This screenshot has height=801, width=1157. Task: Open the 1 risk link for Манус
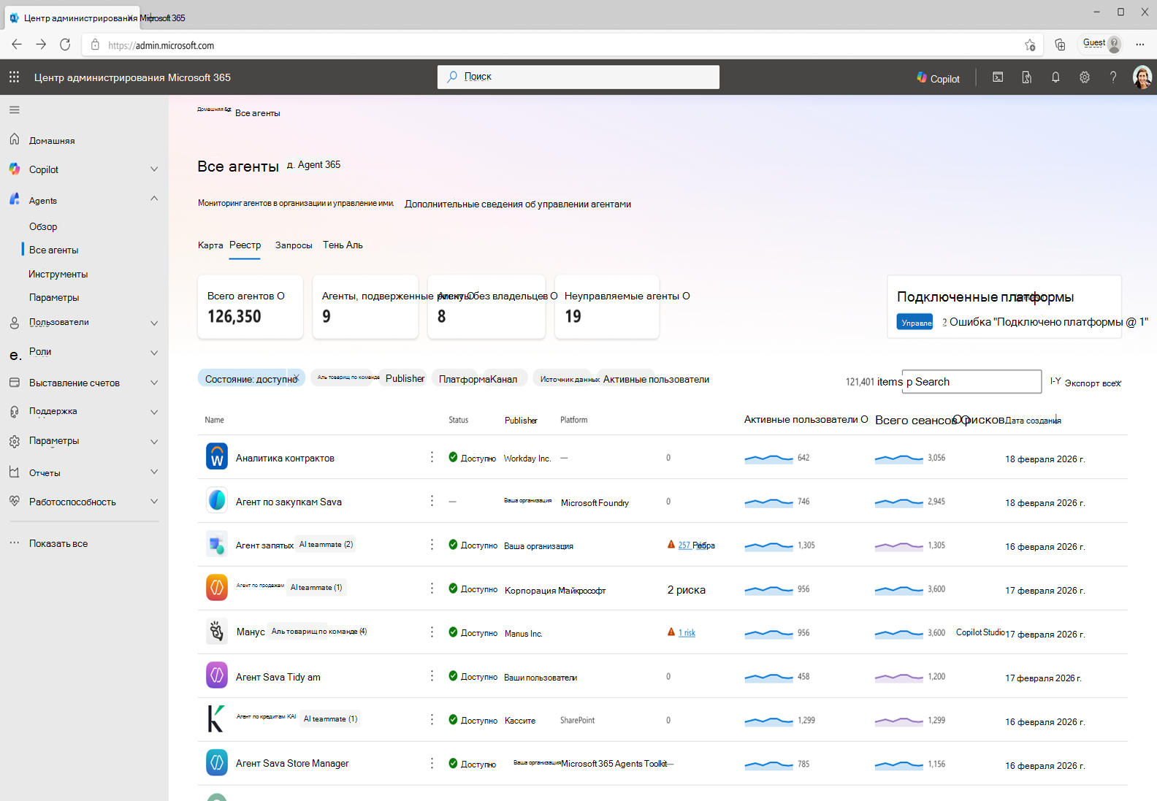[687, 633]
